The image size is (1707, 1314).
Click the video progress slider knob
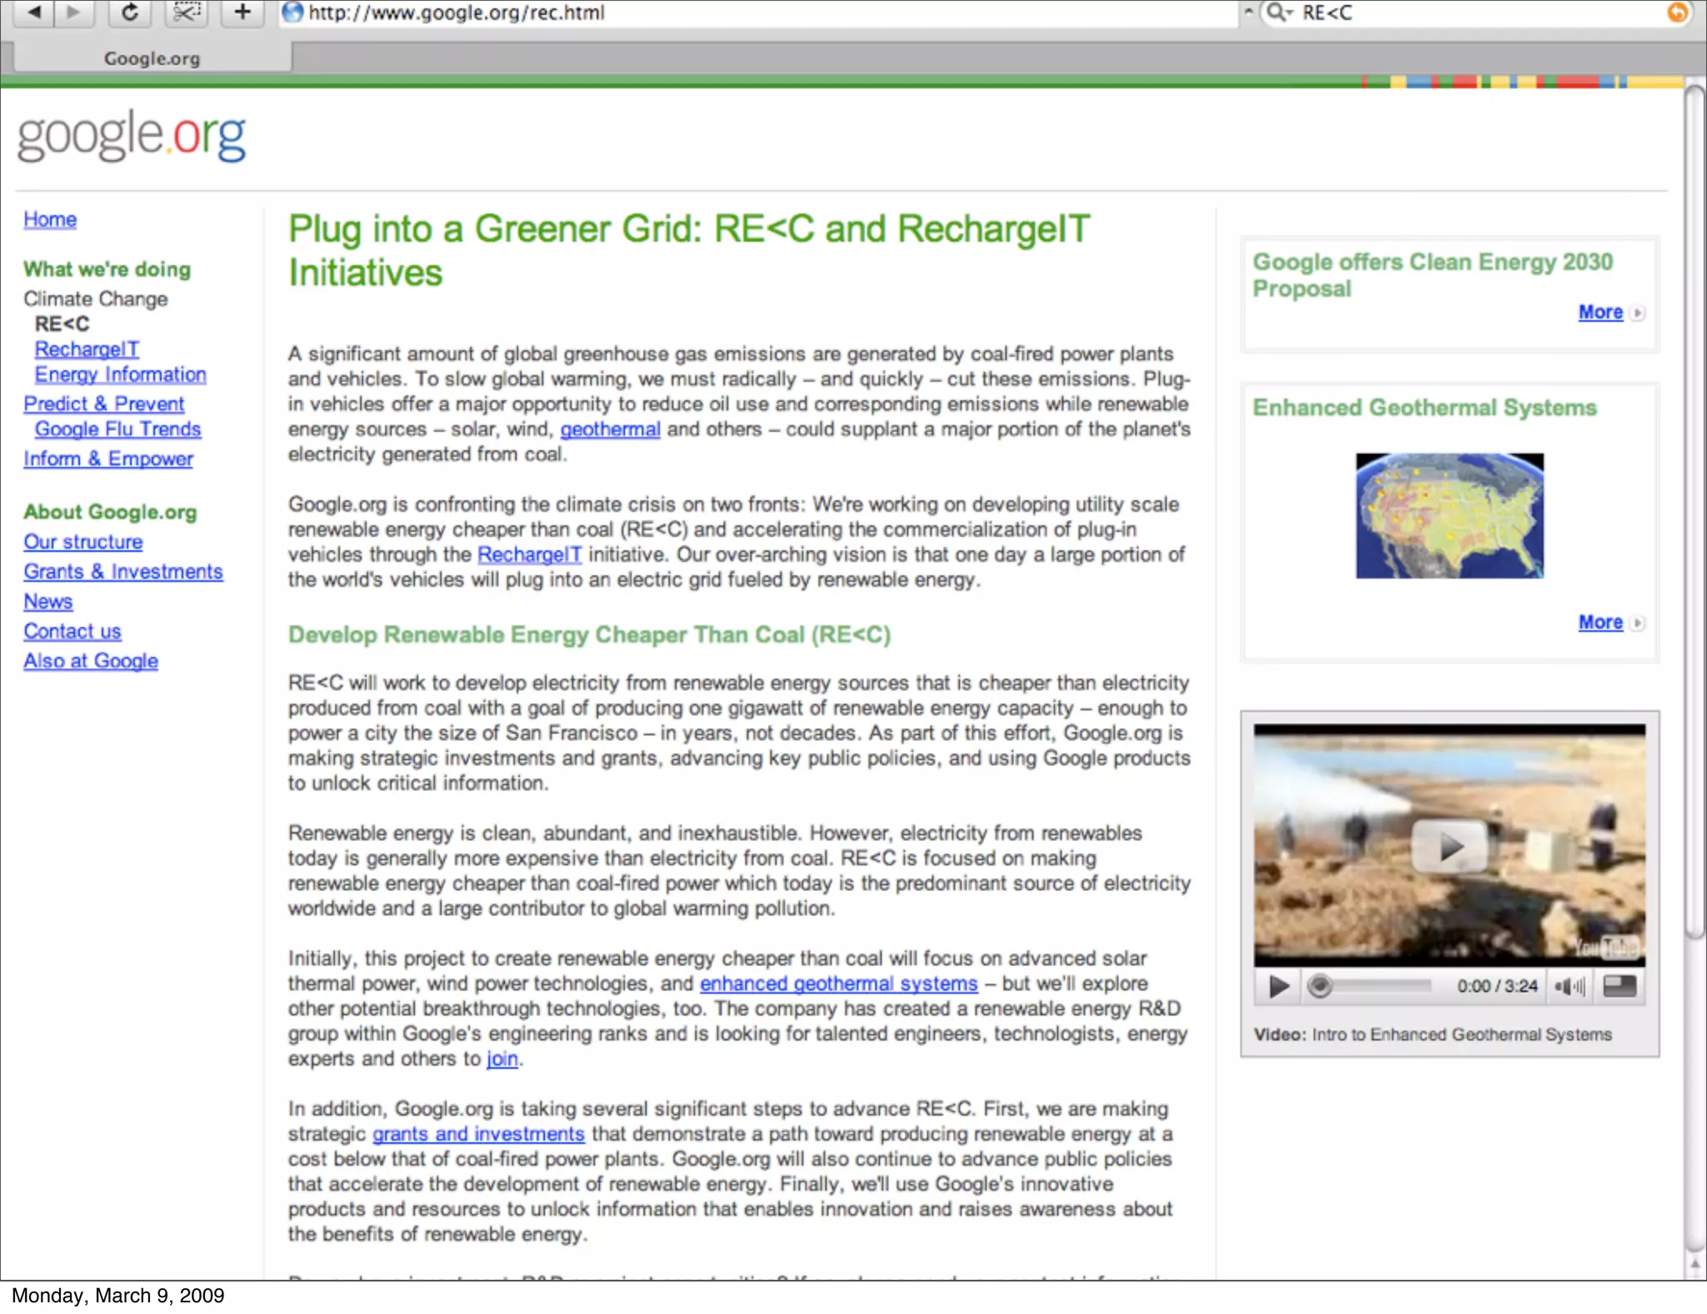[x=1319, y=986]
